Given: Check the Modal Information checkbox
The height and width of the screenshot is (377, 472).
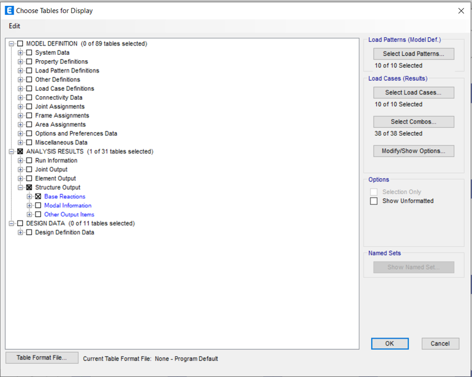Looking at the screenshot, I should tap(38, 206).
